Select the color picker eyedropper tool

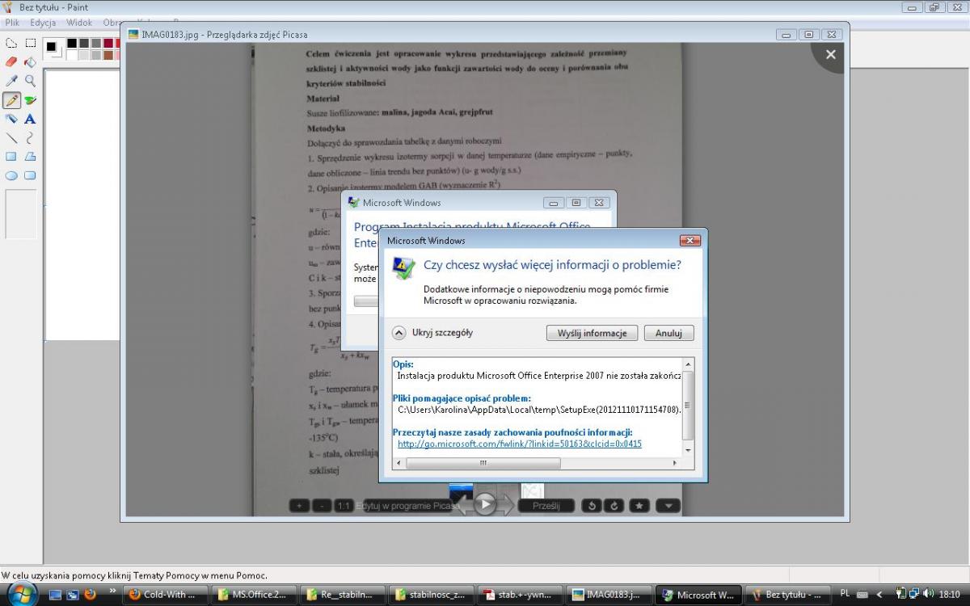coord(11,81)
